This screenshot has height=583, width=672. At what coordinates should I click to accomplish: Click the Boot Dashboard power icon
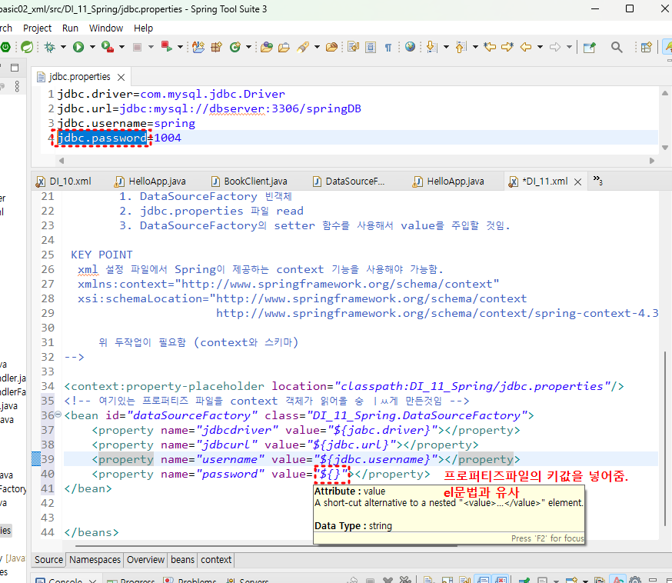tap(5, 47)
